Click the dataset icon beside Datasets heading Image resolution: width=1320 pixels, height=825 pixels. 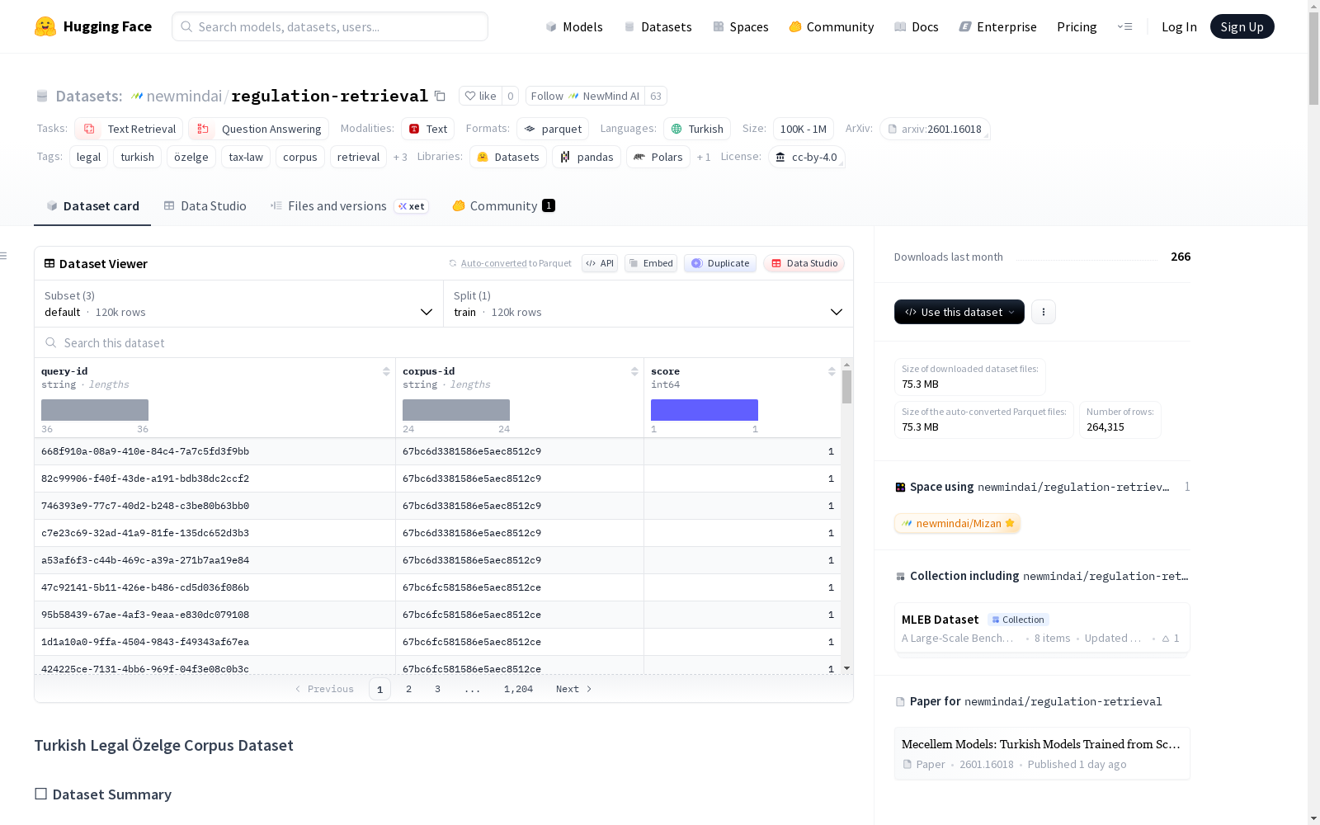coord(42,97)
